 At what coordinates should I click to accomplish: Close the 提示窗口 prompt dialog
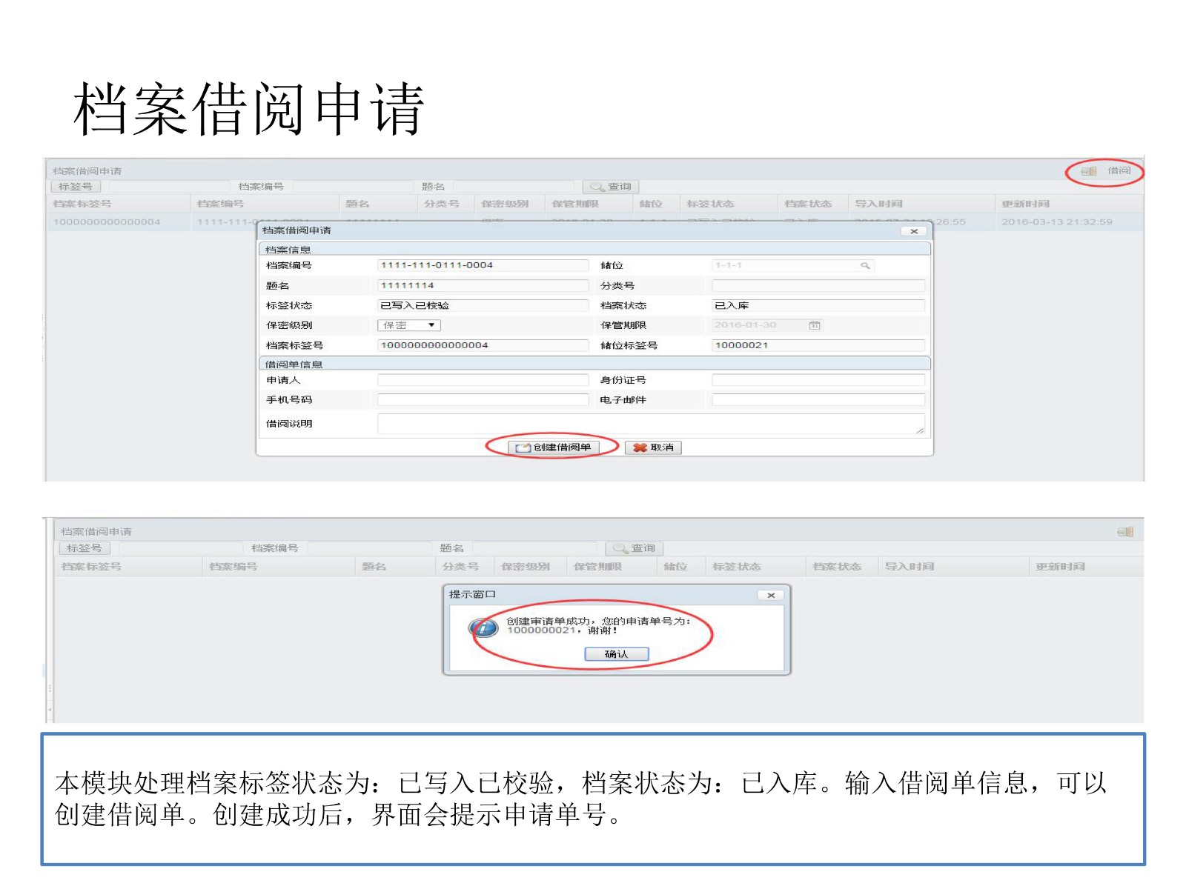click(x=771, y=595)
